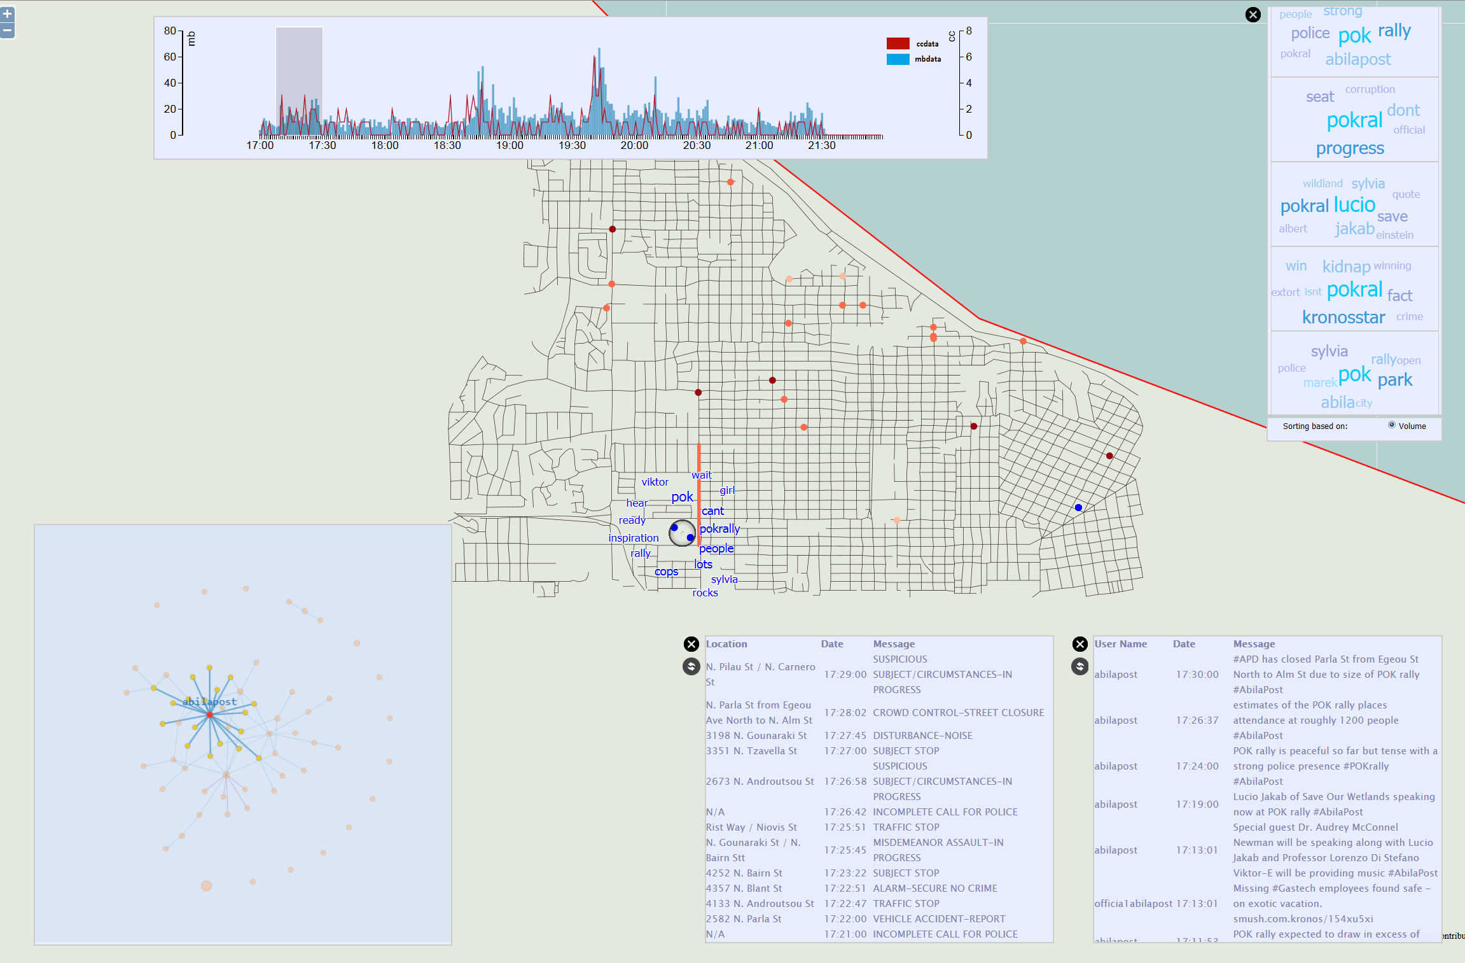The height and width of the screenshot is (963, 1465).
Task: Click the word 'corruption' in the word cloud
Action: (x=1370, y=89)
